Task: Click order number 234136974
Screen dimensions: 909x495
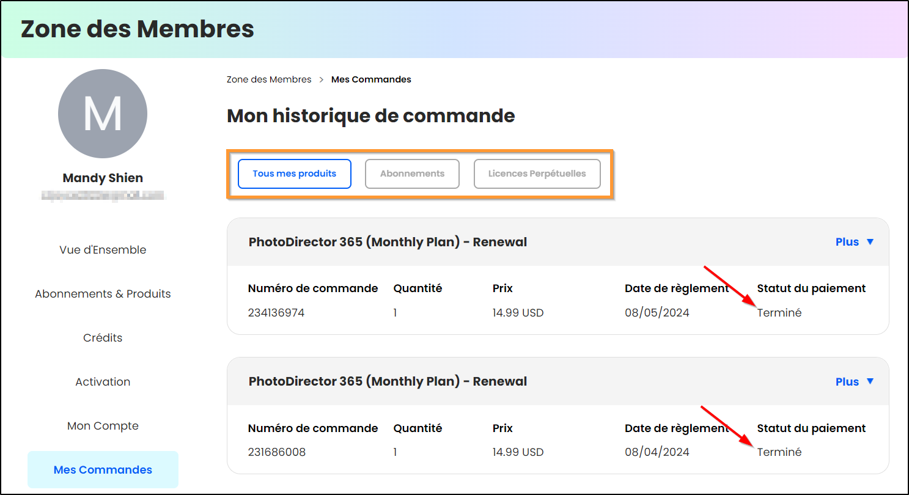Action: click(x=276, y=313)
